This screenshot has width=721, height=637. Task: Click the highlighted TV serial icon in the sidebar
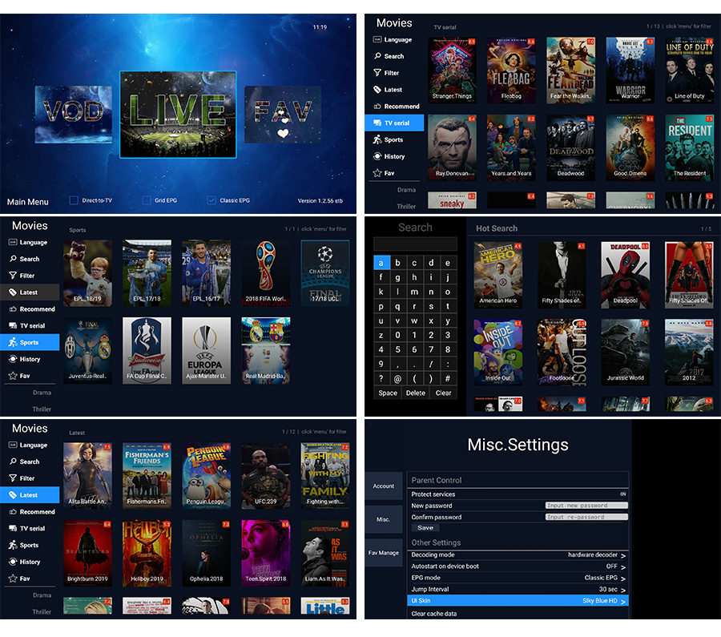tap(377, 123)
